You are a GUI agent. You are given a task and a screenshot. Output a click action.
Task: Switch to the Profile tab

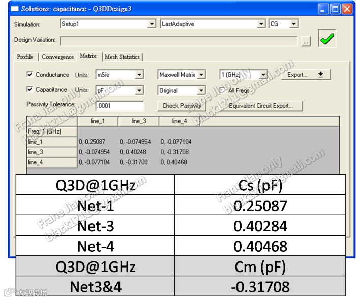pyautogui.click(x=25, y=57)
